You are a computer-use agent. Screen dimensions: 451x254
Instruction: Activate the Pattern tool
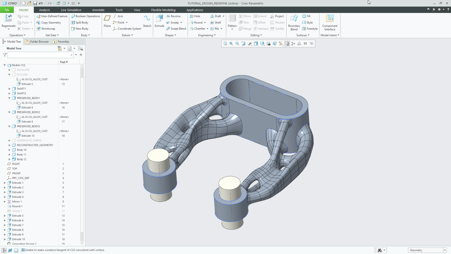(232, 21)
